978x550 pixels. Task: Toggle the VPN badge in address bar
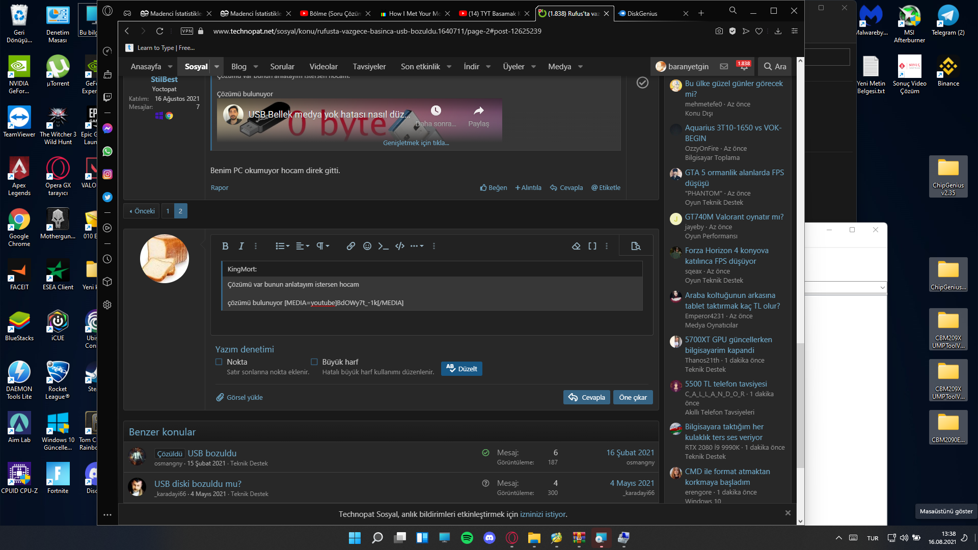tap(187, 31)
